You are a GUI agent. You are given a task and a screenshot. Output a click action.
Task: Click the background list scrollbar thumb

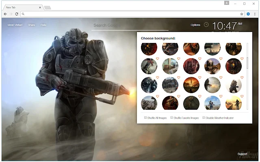pos(247,63)
